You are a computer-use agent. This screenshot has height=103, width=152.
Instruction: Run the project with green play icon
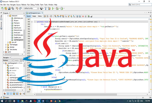[x=53, y=9]
